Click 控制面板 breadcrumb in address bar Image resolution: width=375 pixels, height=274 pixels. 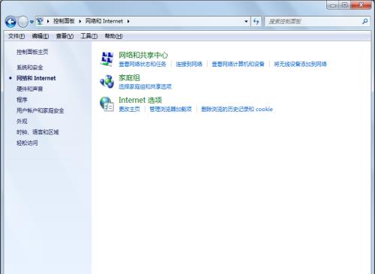coord(64,21)
